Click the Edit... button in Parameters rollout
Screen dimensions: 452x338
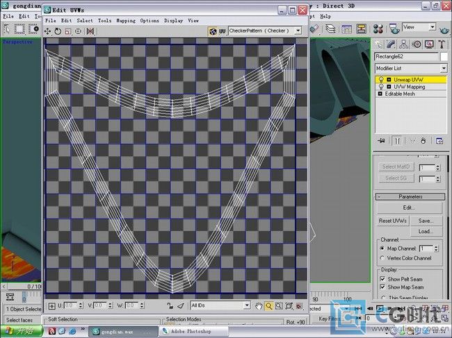pos(409,208)
